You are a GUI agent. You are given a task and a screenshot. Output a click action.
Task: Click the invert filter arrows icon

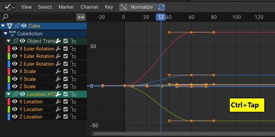pos(81,17)
